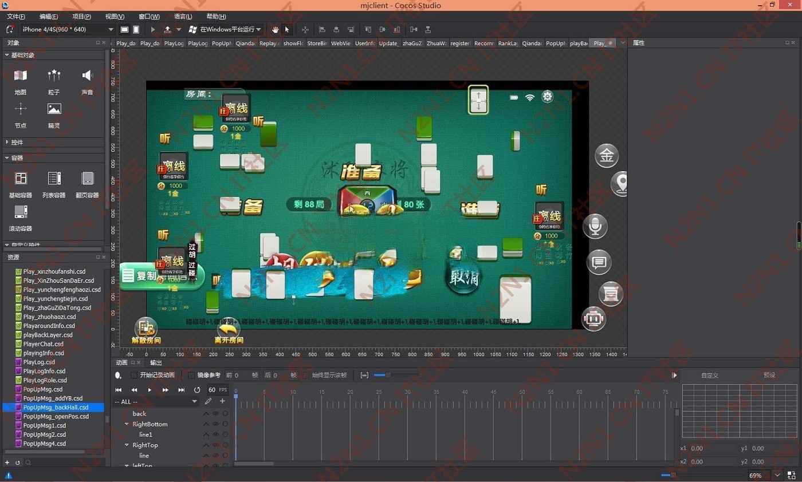Click the microphone button in the canvas

[x=595, y=226]
